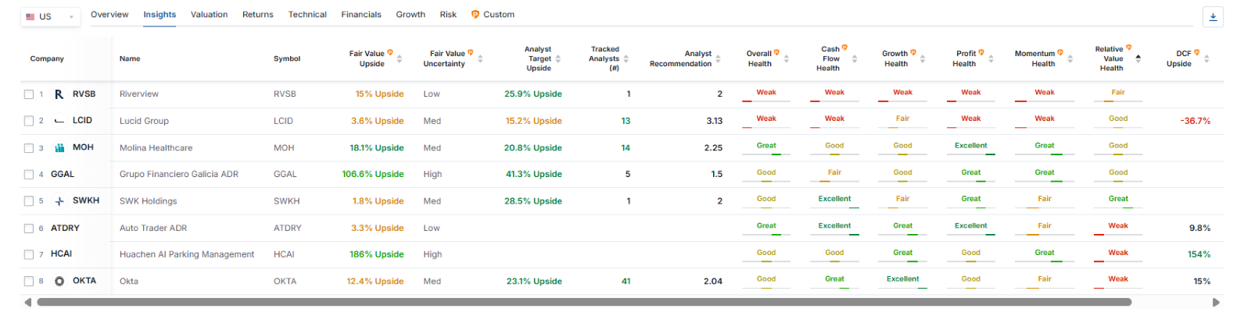The image size is (1251, 312).
Task: Sort by Momentum Health arrows
Action: tap(1070, 58)
